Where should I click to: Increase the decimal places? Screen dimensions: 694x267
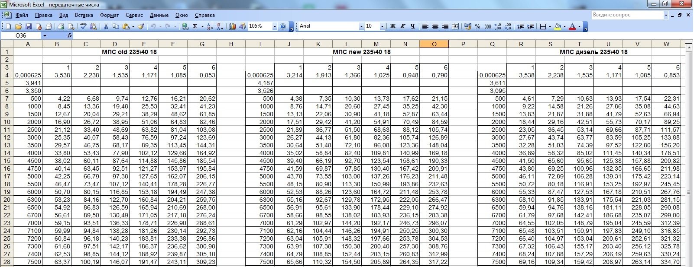[x=497, y=26]
